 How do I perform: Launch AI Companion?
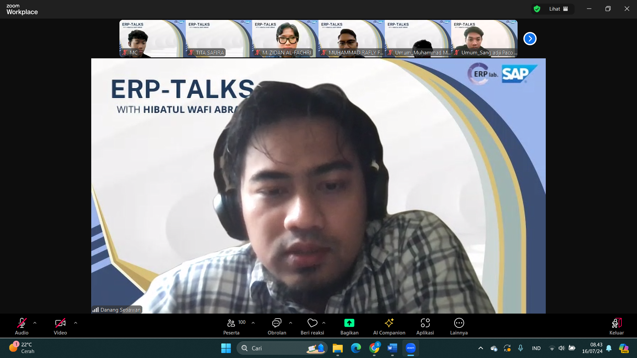pos(389,326)
